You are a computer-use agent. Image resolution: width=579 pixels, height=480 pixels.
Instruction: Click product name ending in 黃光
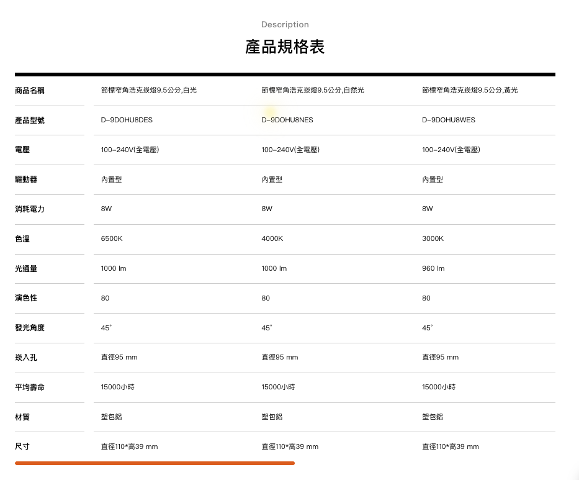470,91
